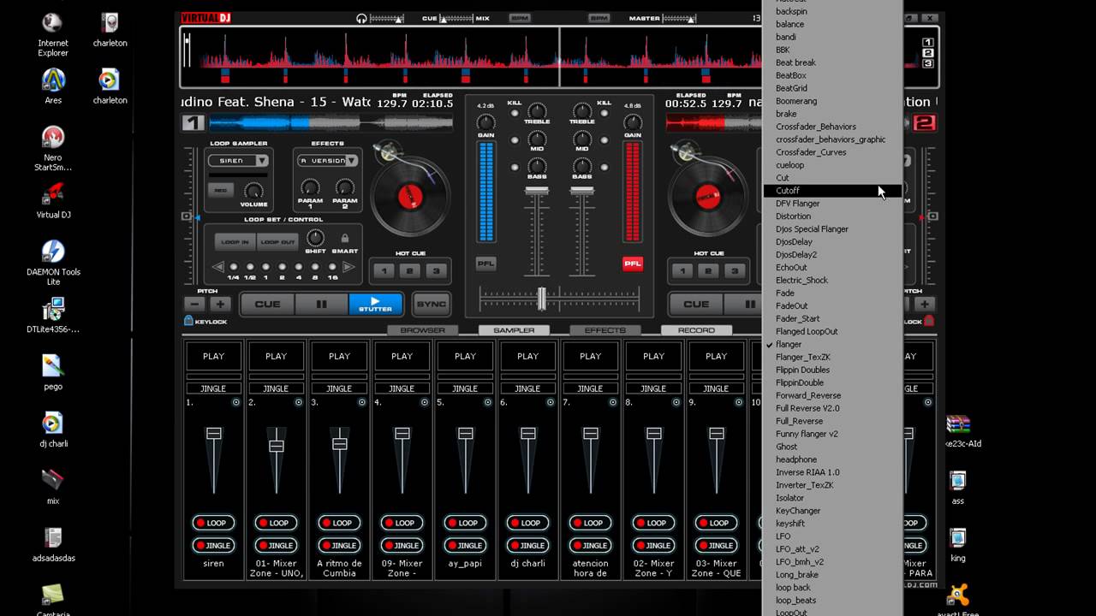Toggle JINGLE mode on ay_papi sample

465,545
